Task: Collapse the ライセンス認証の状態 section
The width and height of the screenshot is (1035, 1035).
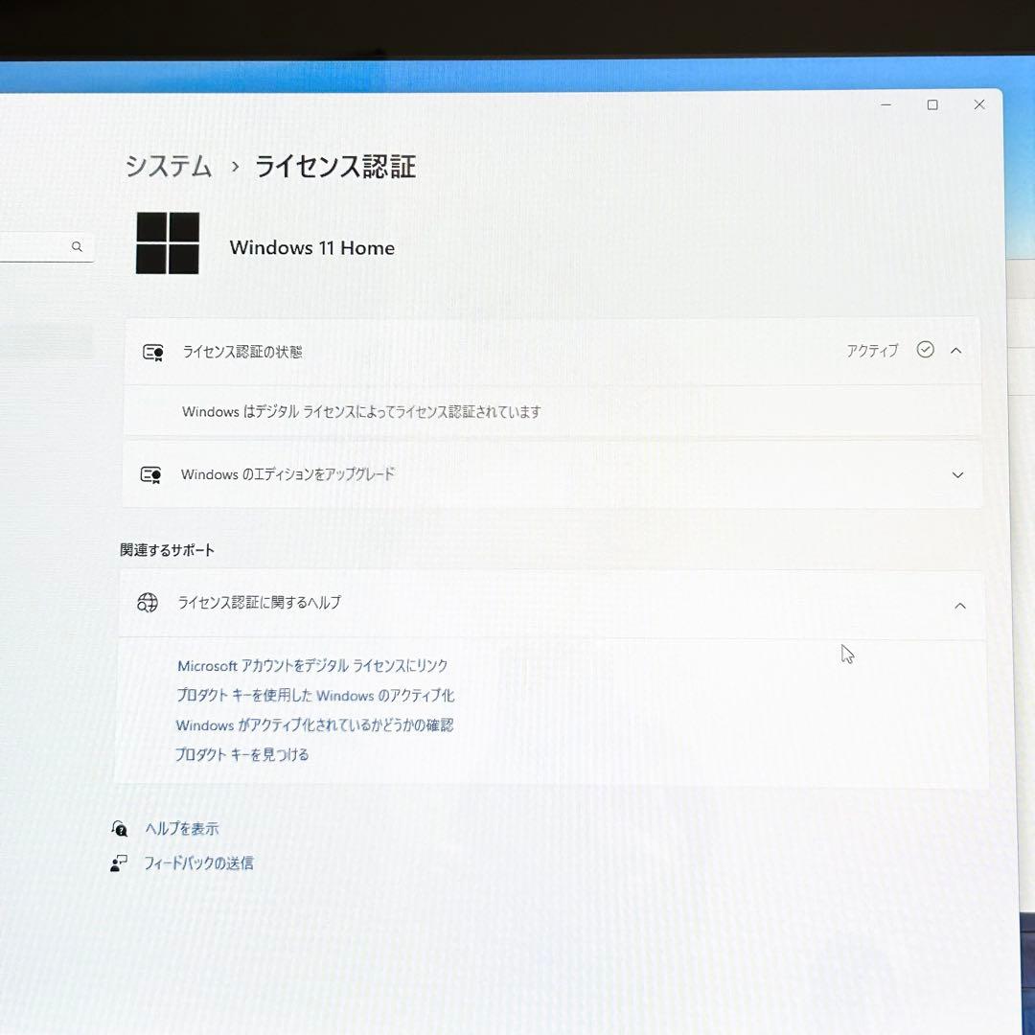Action: pyautogui.click(x=956, y=350)
